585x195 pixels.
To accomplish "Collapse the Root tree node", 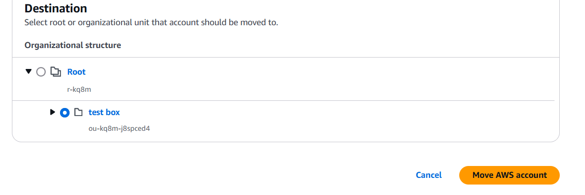I will click(x=29, y=71).
